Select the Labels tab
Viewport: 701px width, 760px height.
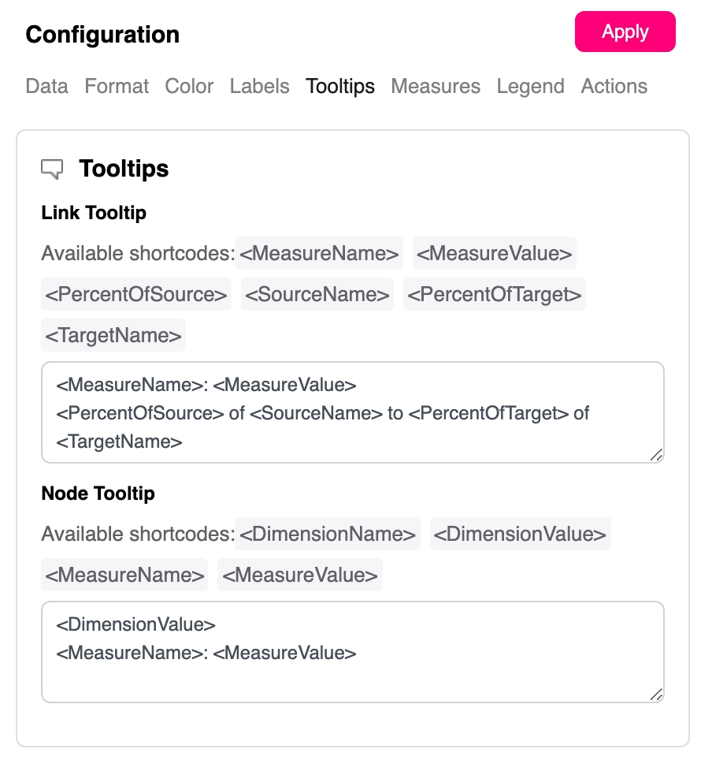click(259, 86)
